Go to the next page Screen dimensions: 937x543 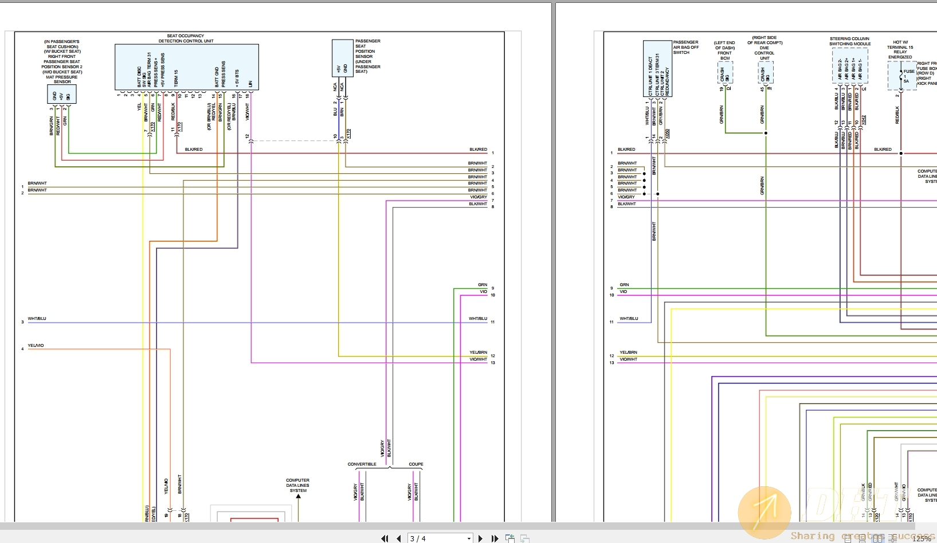click(480, 538)
